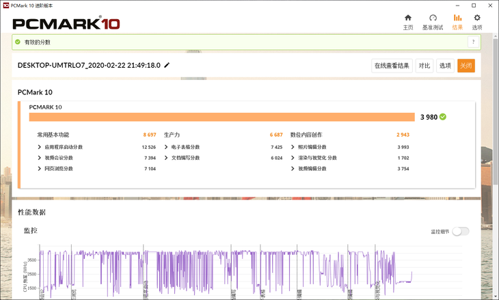Click the 监控 section label
499x300 pixels.
click(x=31, y=230)
